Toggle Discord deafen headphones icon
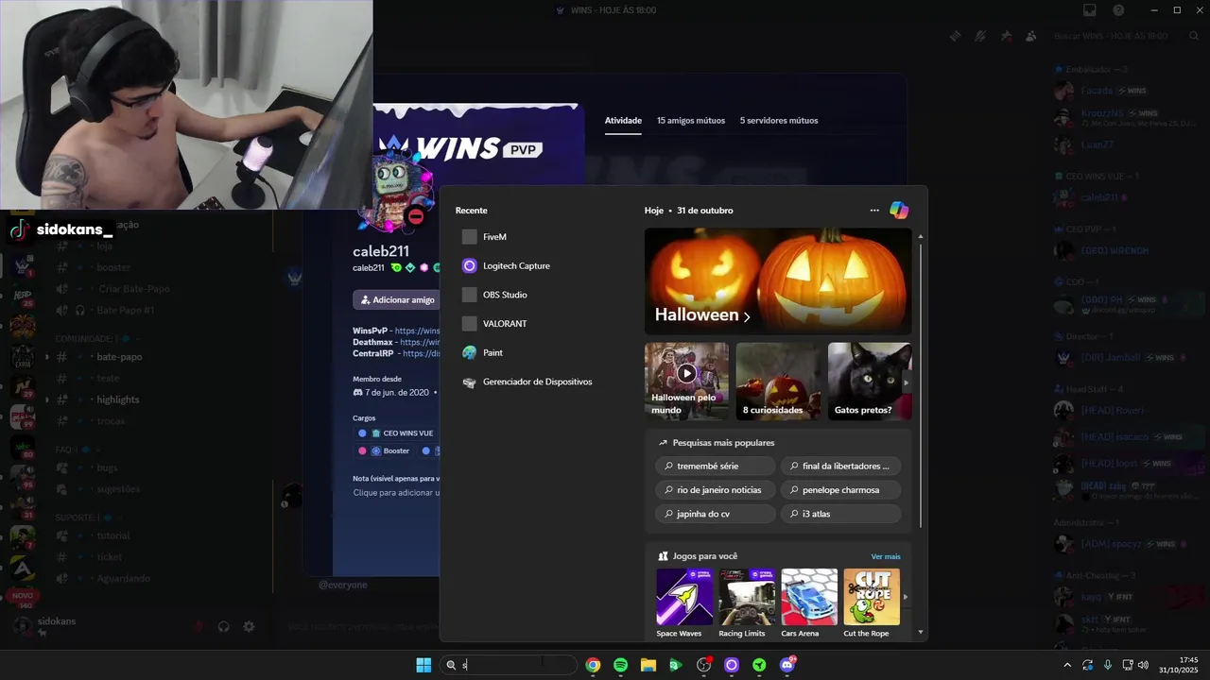This screenshot has width=1210, height=680. click(x=224, y=626)
